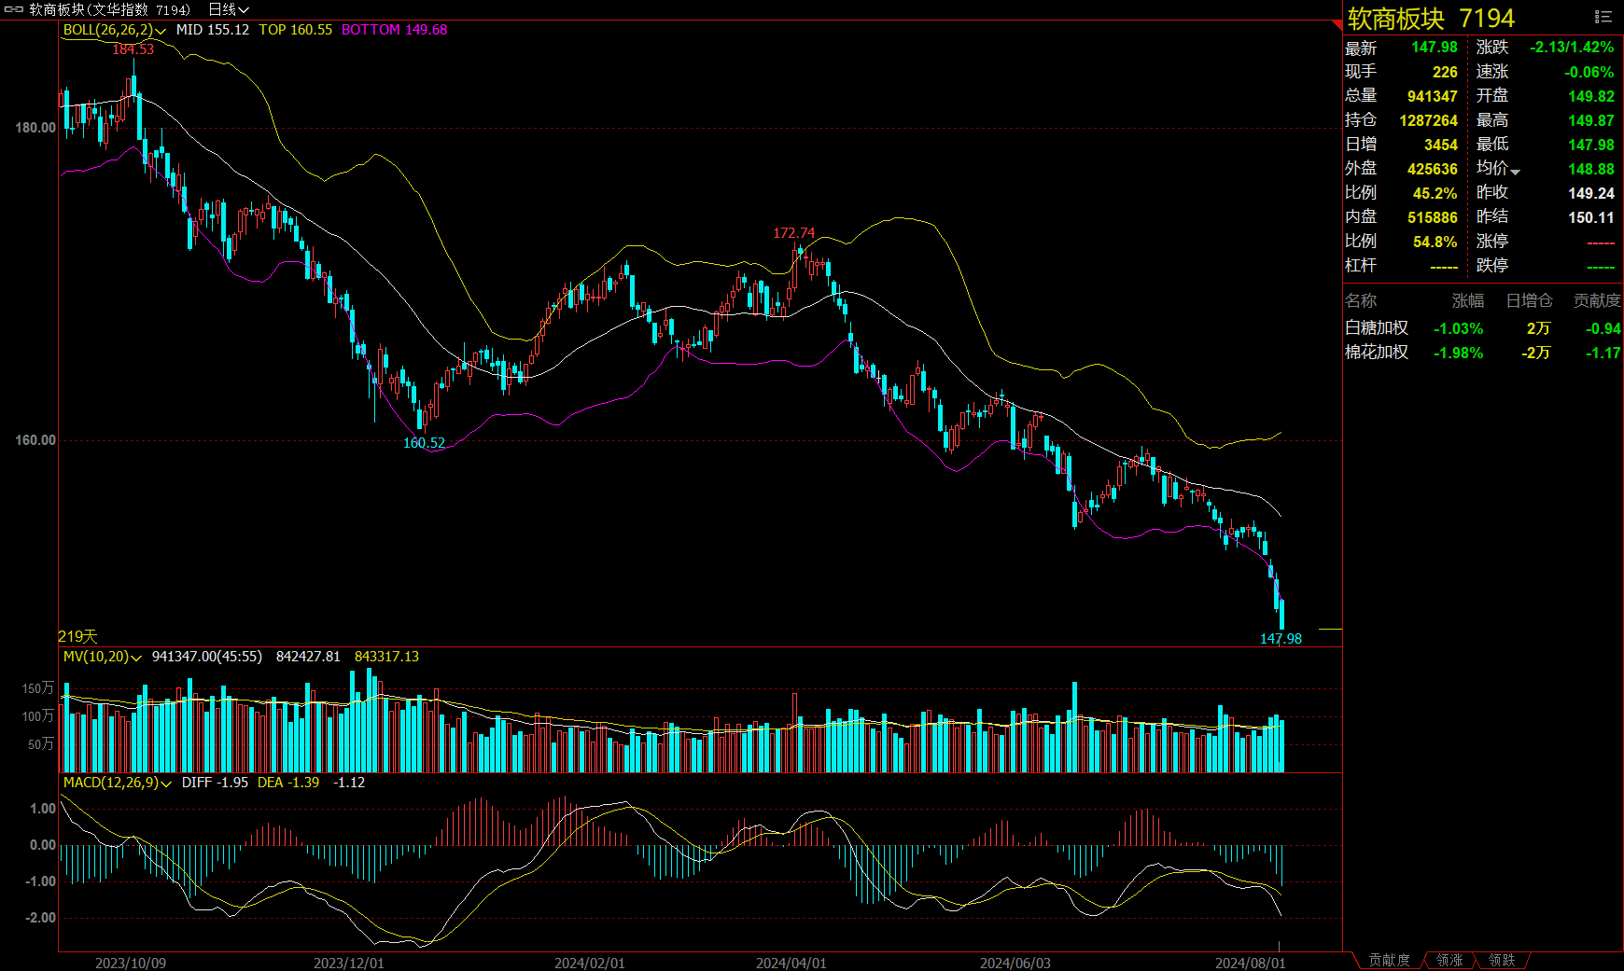Click the 开盘 149.82 value
The width and height of the screenshot is (1624, 971).
(x=1591, y=96)
